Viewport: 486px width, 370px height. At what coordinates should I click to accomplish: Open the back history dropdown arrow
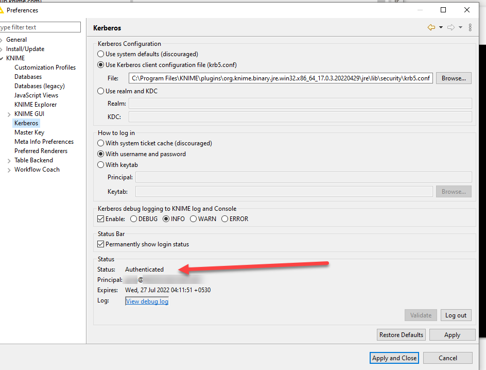[x=441, y=28]
